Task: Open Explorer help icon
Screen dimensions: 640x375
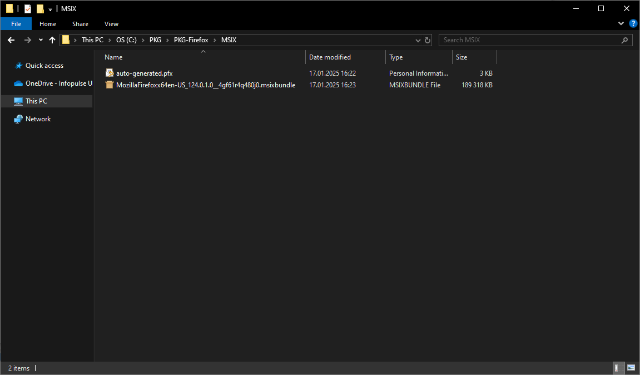Action: 633,23
